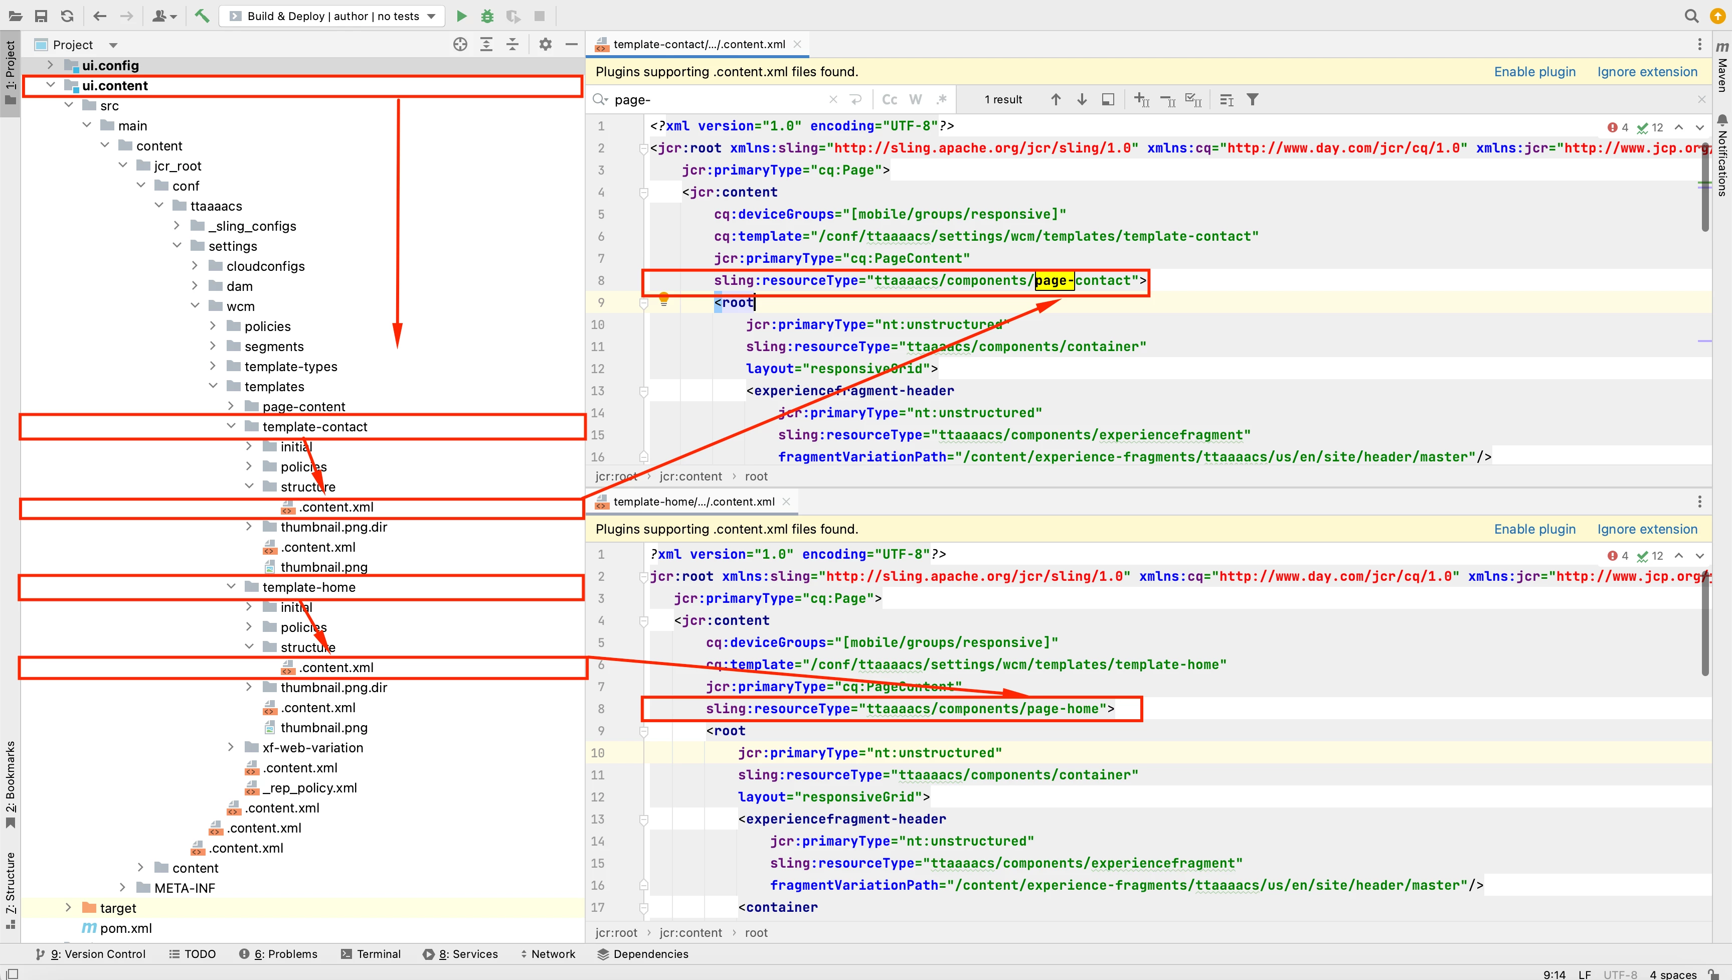Click the filter search results icon
Image resolution: width=1732 pixels, height=980 pixels.
[1252, 100]
